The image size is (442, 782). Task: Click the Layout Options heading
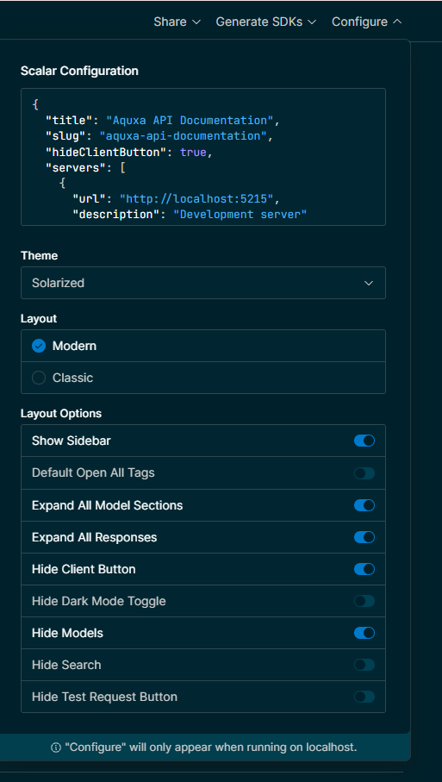61,414
